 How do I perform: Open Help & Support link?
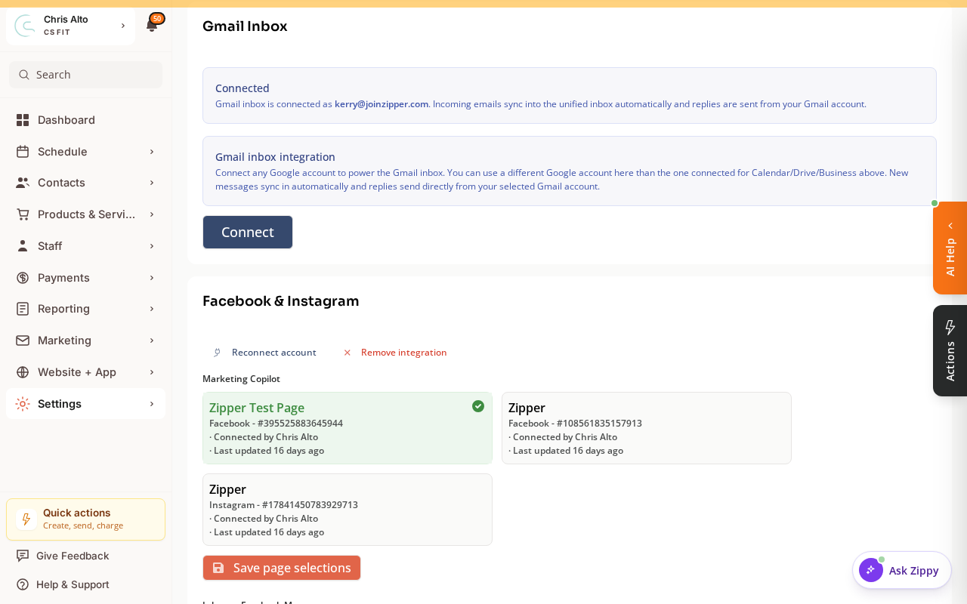[73, 584]
